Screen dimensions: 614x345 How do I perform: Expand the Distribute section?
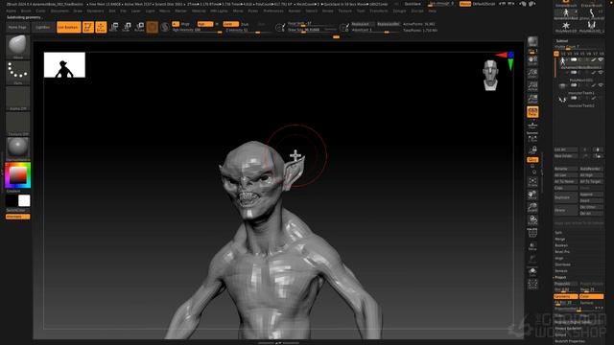[563, 264]
